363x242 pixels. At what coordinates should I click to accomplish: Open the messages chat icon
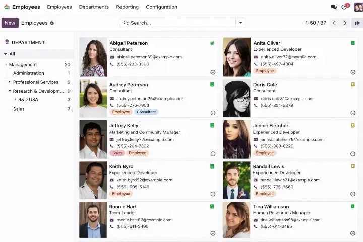coord(333,7)
